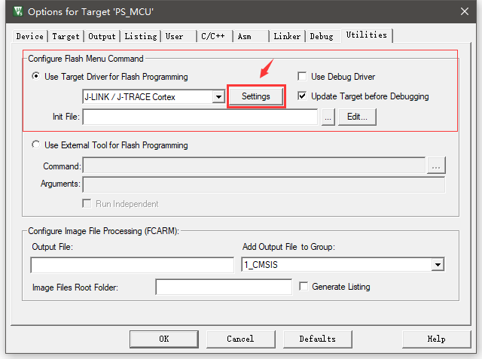
Task: Click the Output File input field
Action: point(133,265)
